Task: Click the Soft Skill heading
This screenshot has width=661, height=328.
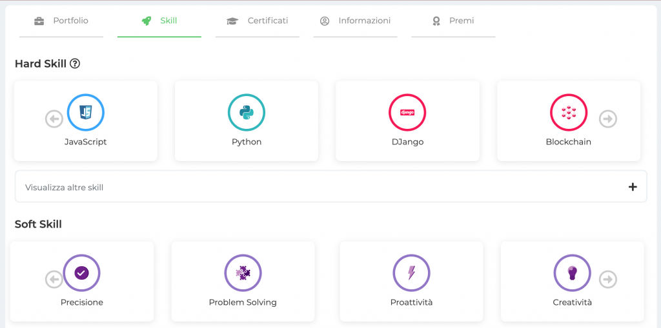Action: point(38,224)
